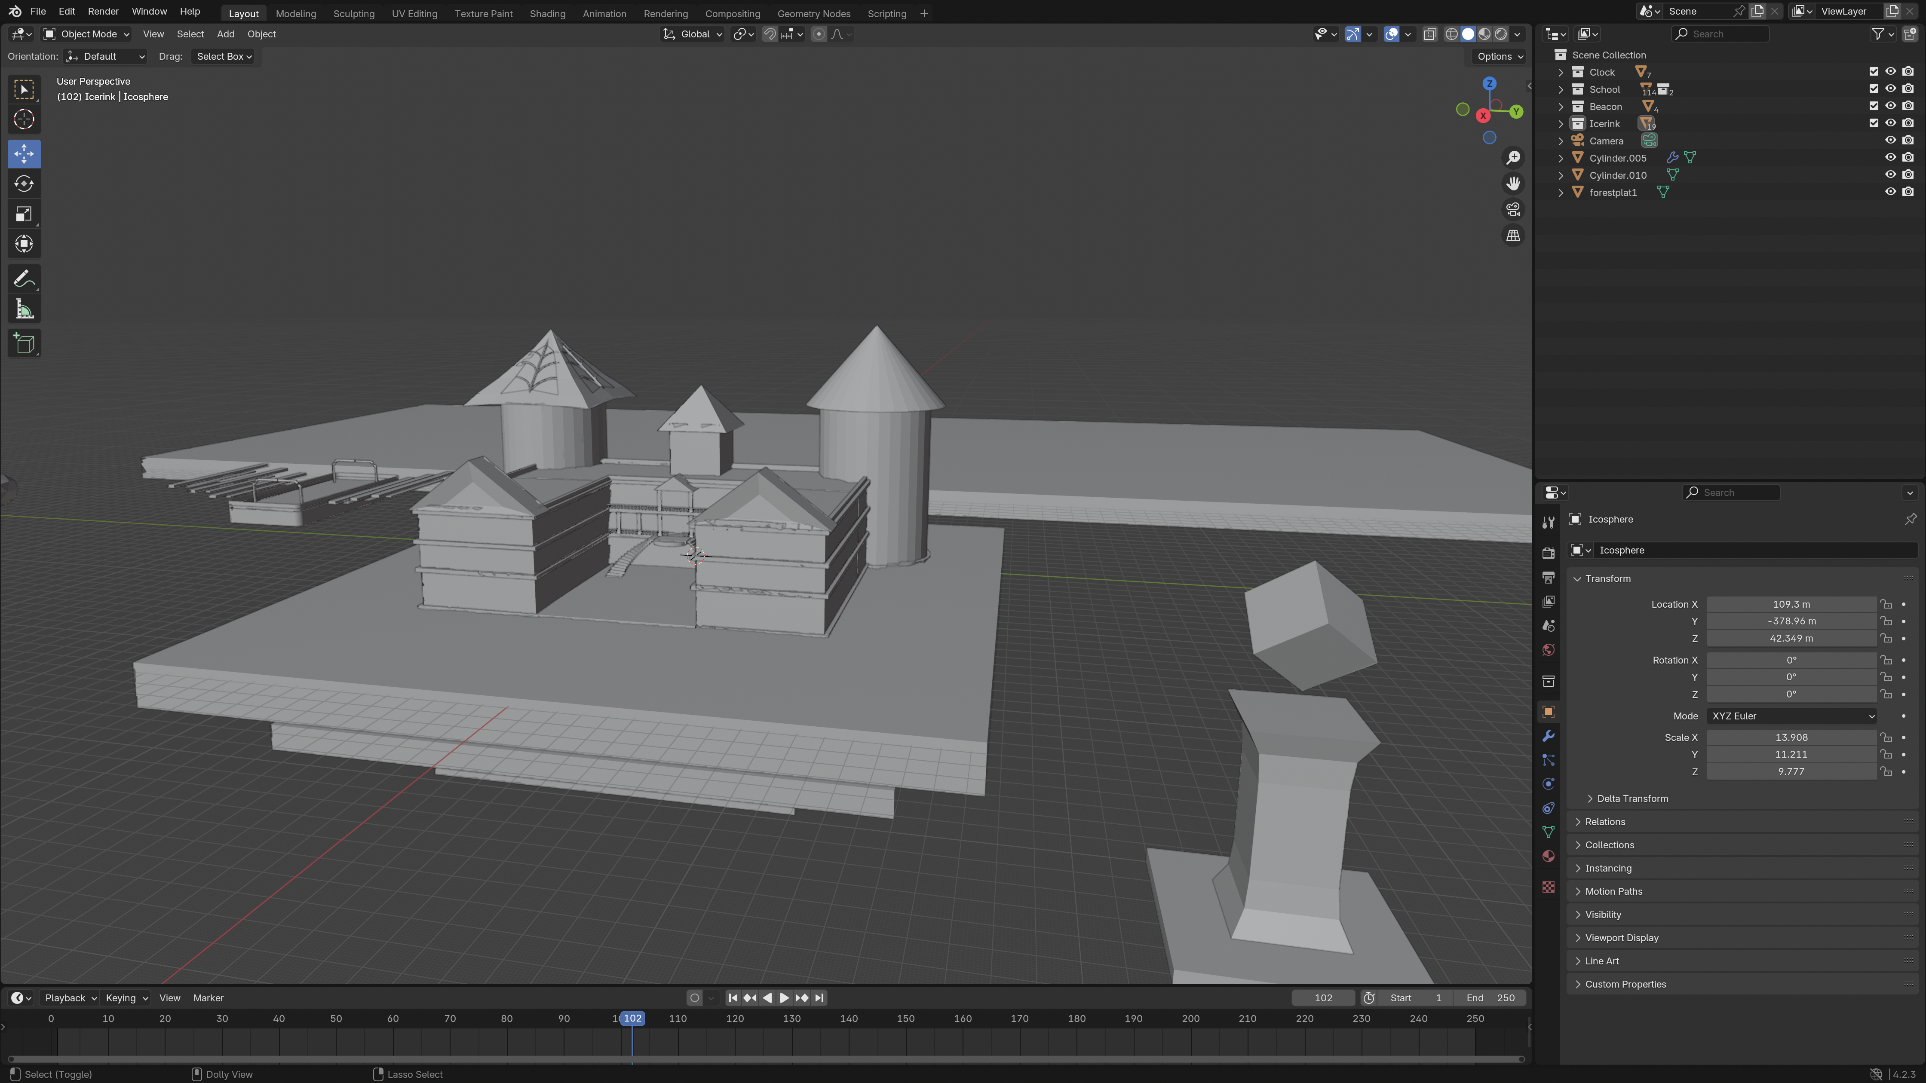Uncheck the Clock collection checkbox
This screenshot has height=1083, width=1926.
click(1874, 72)
